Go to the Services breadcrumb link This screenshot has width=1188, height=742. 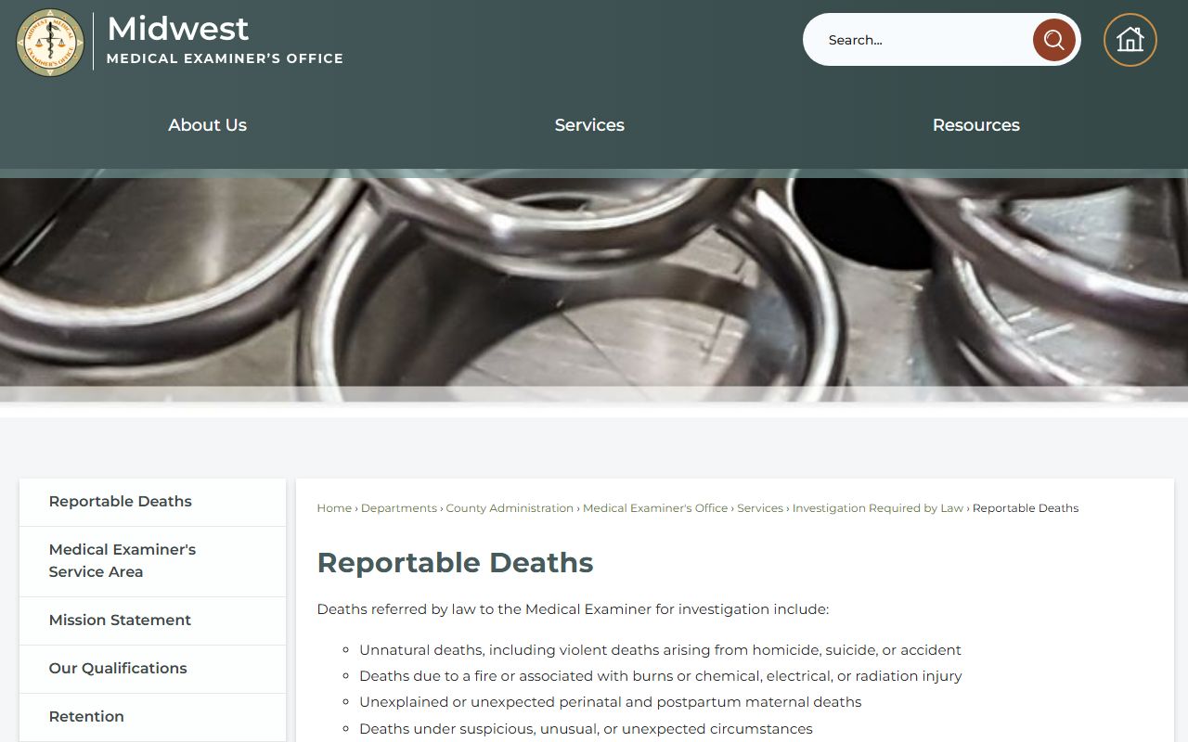click(x=760, y=508)
